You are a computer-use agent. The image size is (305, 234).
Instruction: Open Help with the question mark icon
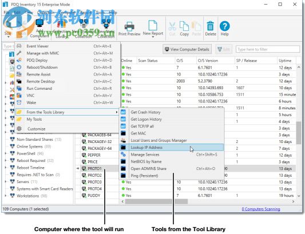[x=224, y=26]
